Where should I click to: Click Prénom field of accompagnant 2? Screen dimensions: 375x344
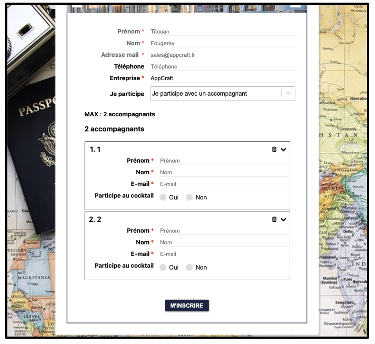click(223, 231)
